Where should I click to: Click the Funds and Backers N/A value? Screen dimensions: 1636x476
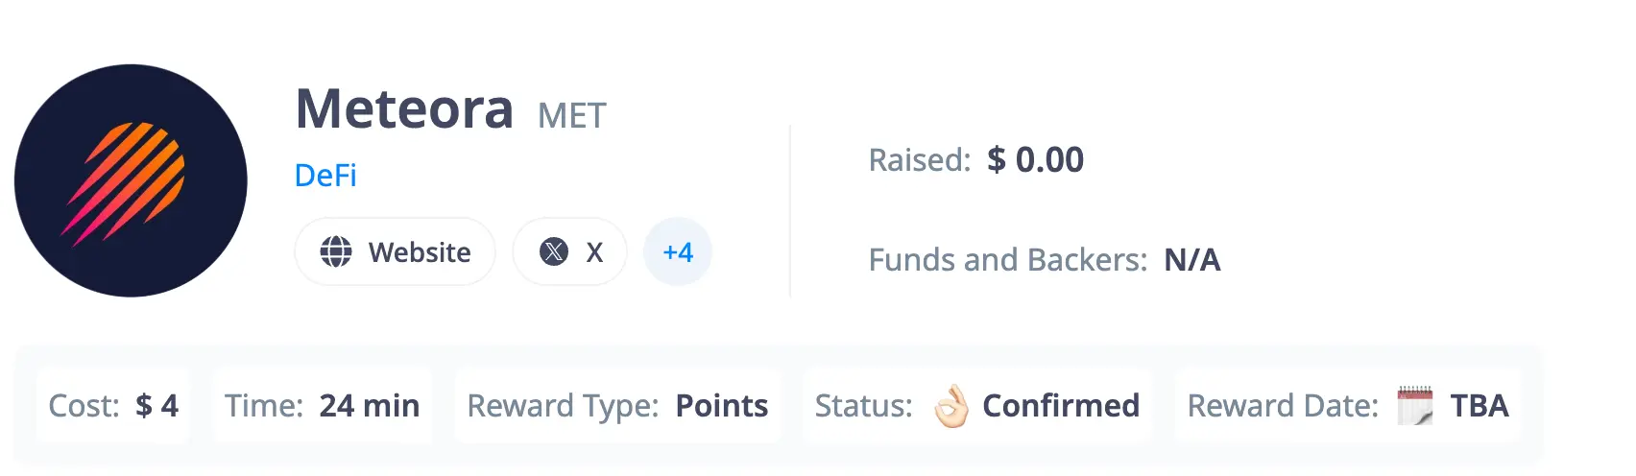pyautogui.click(x=1192, y=260)
